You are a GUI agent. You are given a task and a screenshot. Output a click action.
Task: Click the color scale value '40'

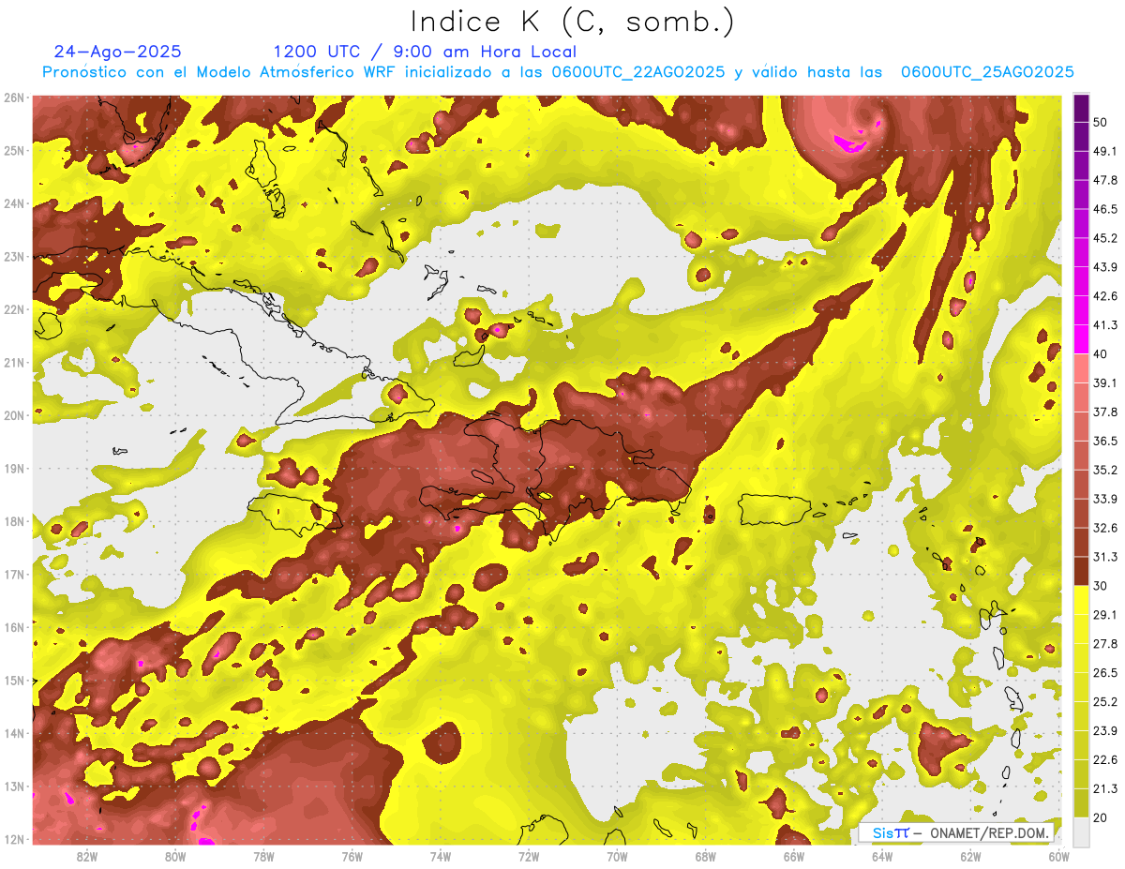tap(1101, 353)
